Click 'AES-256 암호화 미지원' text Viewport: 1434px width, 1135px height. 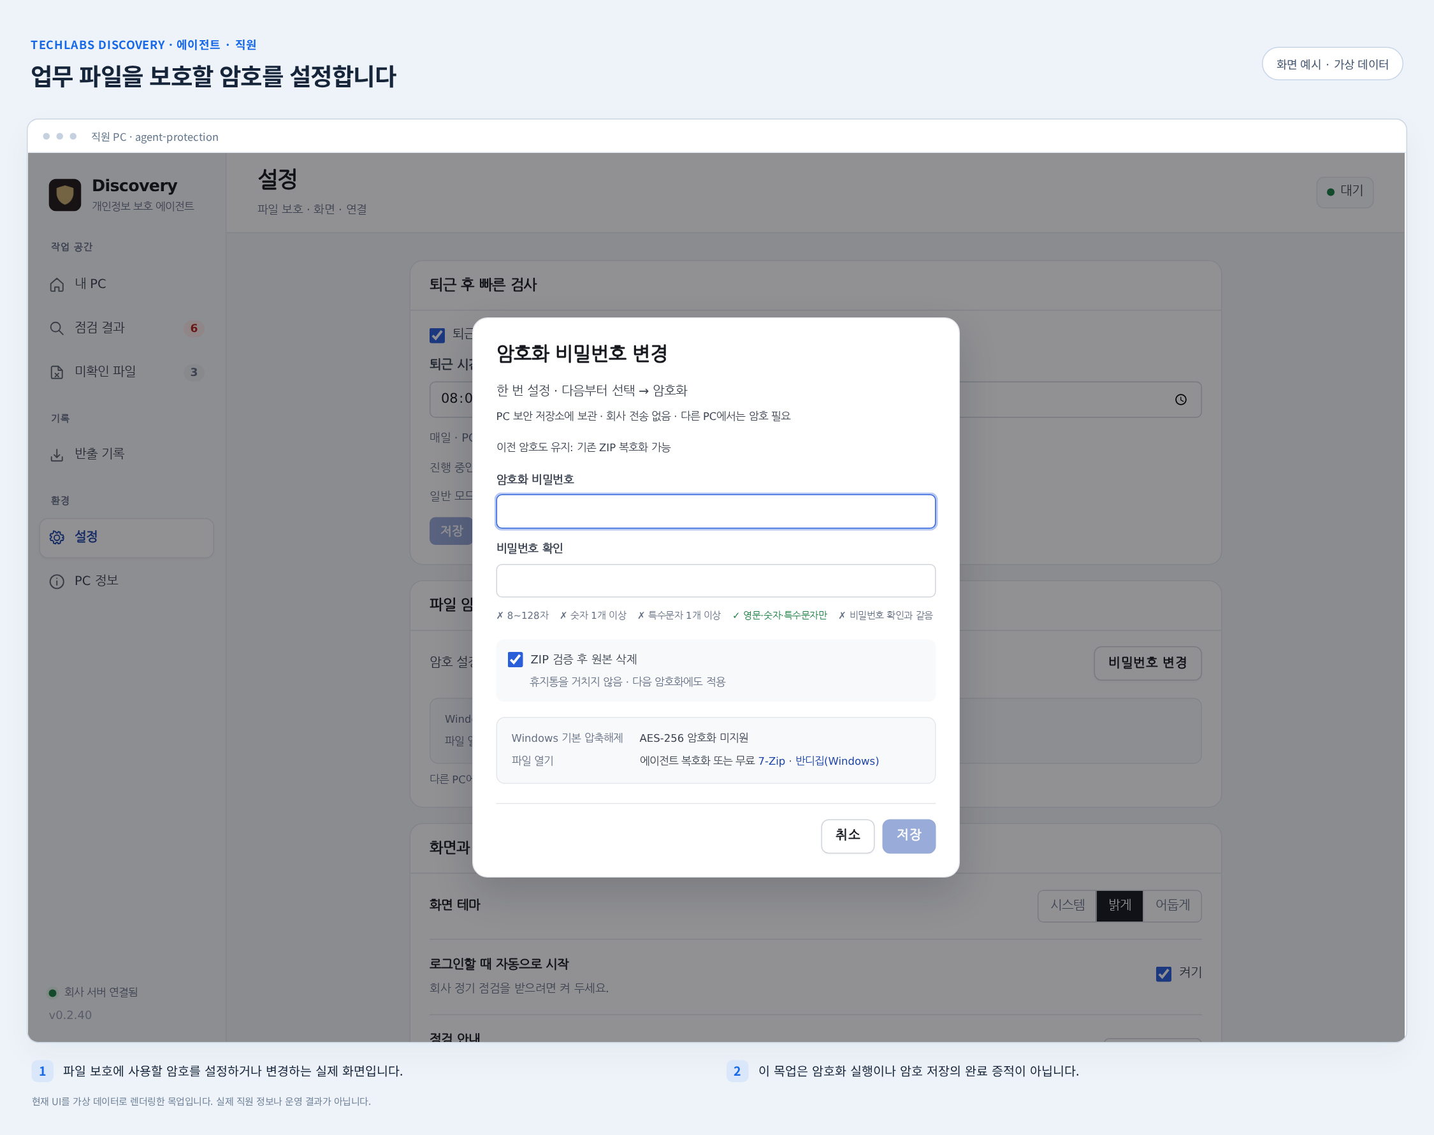(x=694, y=737)
